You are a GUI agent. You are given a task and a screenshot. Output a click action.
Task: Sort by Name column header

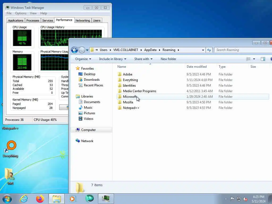[150, 67]
